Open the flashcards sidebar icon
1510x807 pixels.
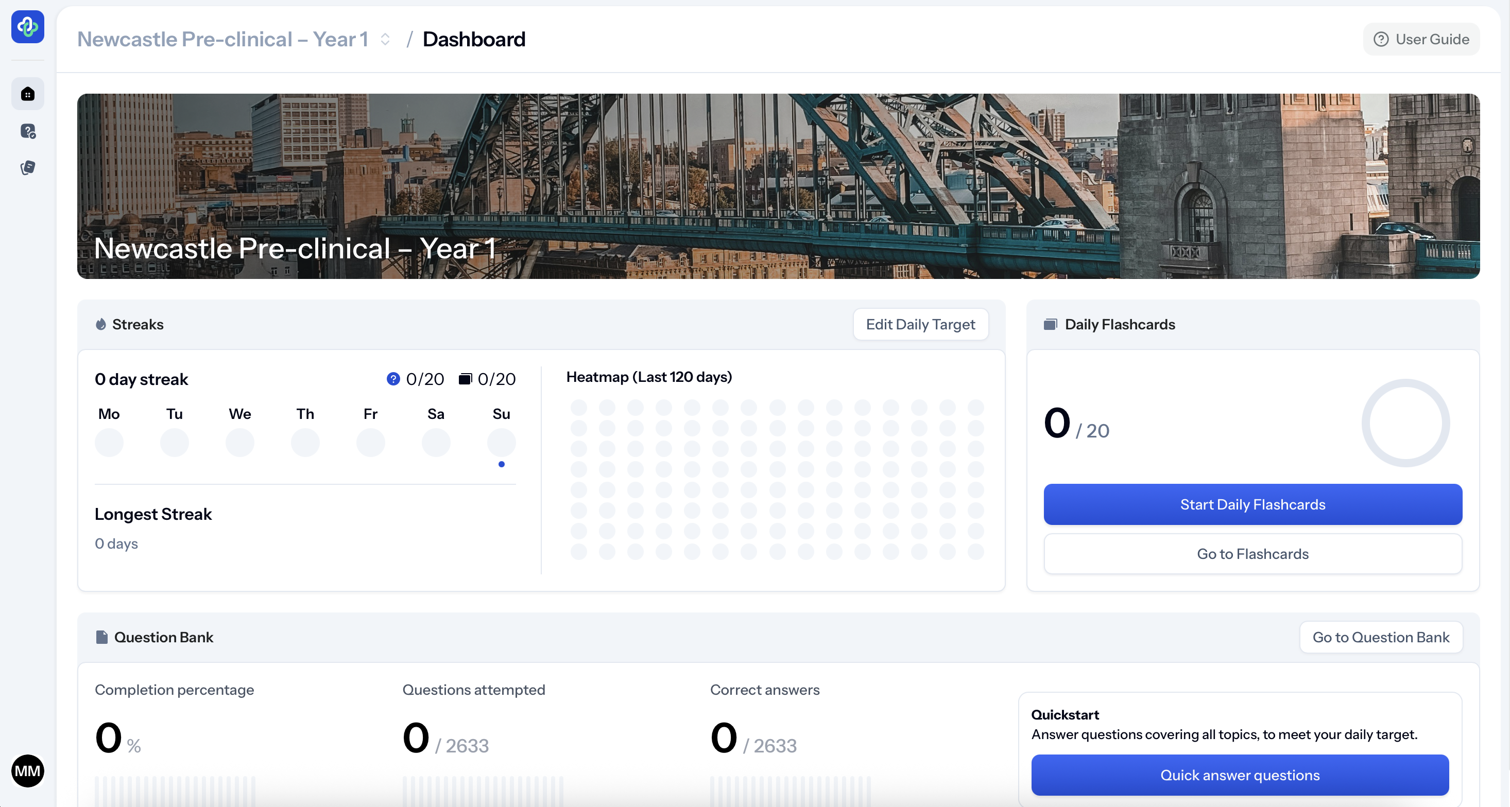tap(27, 168)
